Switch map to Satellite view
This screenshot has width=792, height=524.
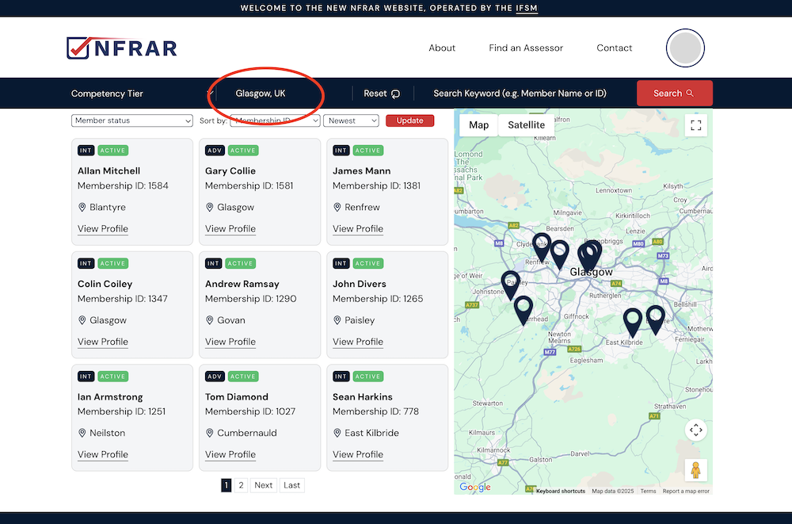(x=526, y=125)
